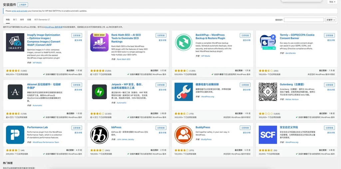Screen dimensions: 341x169
Task: Open 更多详情 for Akismet
Action: pos(78,90)
